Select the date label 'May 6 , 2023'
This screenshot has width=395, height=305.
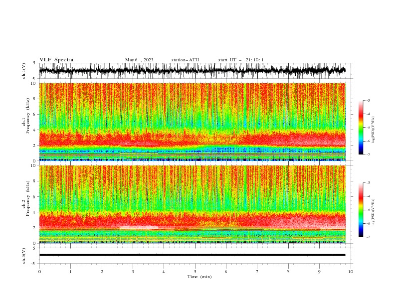tap(139, 60)
